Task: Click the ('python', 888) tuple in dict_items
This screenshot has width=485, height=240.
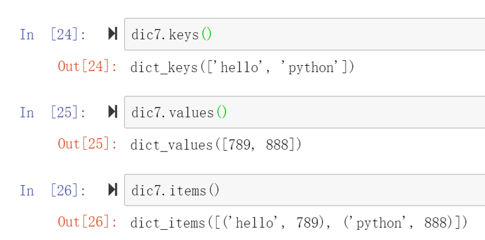Action: coord(398,223)
